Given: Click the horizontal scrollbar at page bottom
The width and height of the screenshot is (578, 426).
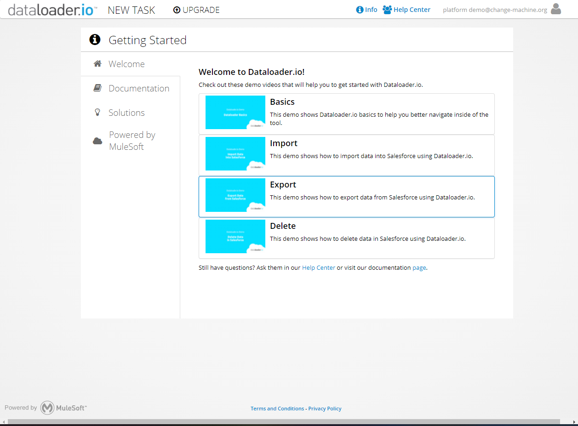Looking at the screenshot, I should coord(284,422).
